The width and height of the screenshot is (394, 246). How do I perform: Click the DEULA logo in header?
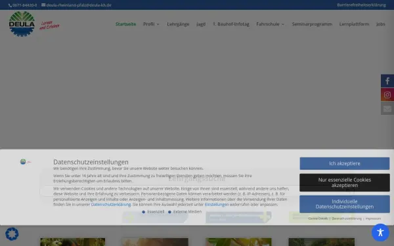(x=22, y=24)
